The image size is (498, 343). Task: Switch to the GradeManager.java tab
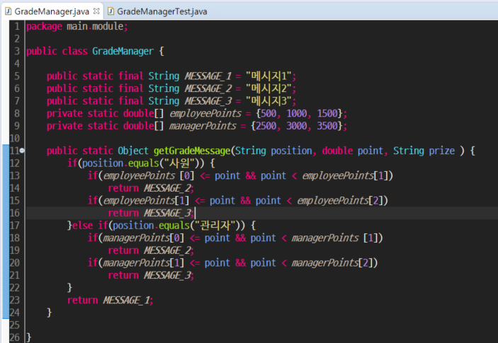52,12
